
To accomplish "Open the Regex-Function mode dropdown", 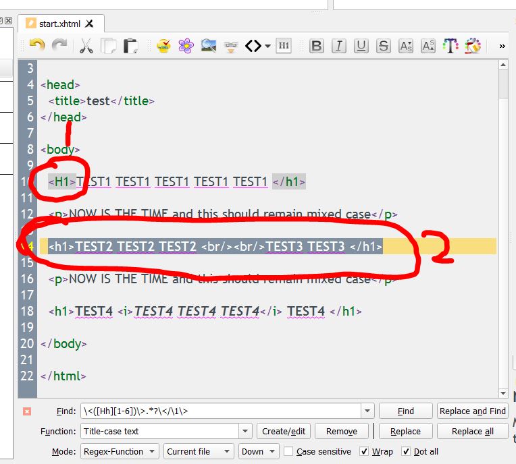I will (120, 451).
